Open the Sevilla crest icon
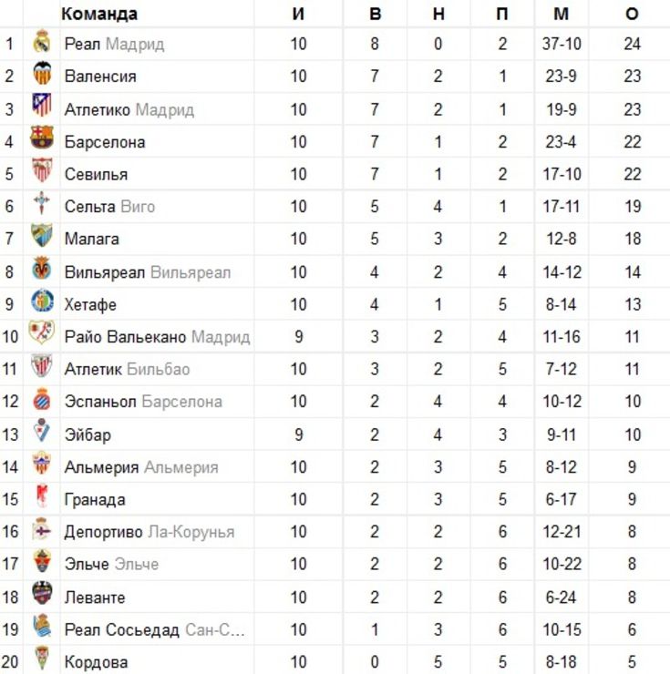The height and width of the screenshot is (674, 670). click(x=42, y=169)
